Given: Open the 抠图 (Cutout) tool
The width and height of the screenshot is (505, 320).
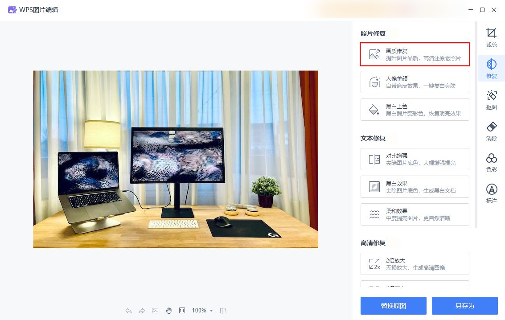Looking at the screenshot, I should click(491, 100).
